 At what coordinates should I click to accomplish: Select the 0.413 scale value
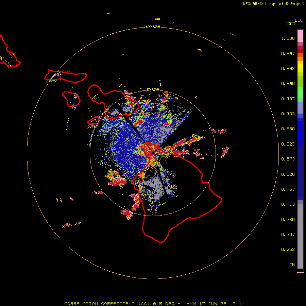(x=288, y=204)
